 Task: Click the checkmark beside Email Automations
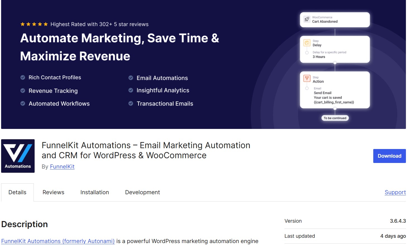(131, 78)
